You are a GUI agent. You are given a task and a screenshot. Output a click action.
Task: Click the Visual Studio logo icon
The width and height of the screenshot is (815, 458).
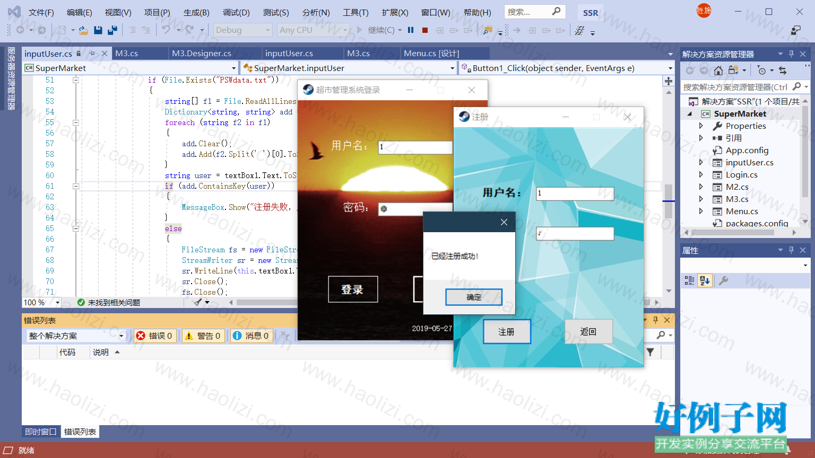pyautogui.click(x=14, y=12)
